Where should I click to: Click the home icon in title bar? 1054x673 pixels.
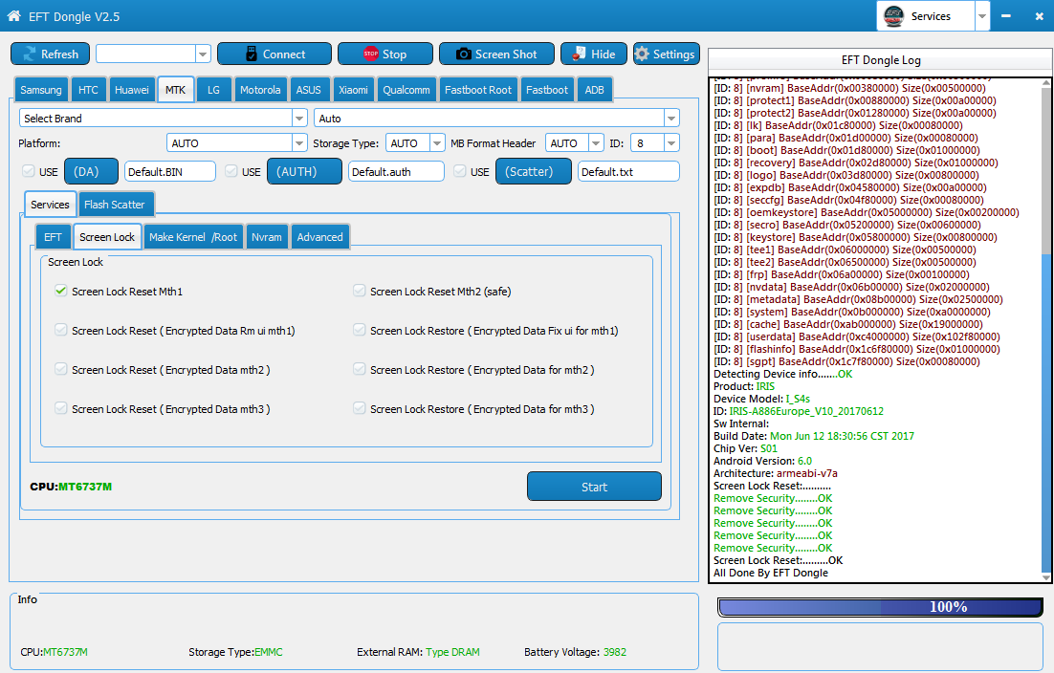14,16
